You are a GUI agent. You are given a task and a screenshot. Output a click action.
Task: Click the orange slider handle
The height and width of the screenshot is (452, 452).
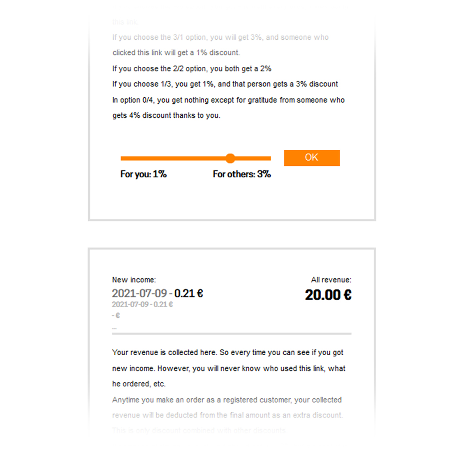pos(230,158)
